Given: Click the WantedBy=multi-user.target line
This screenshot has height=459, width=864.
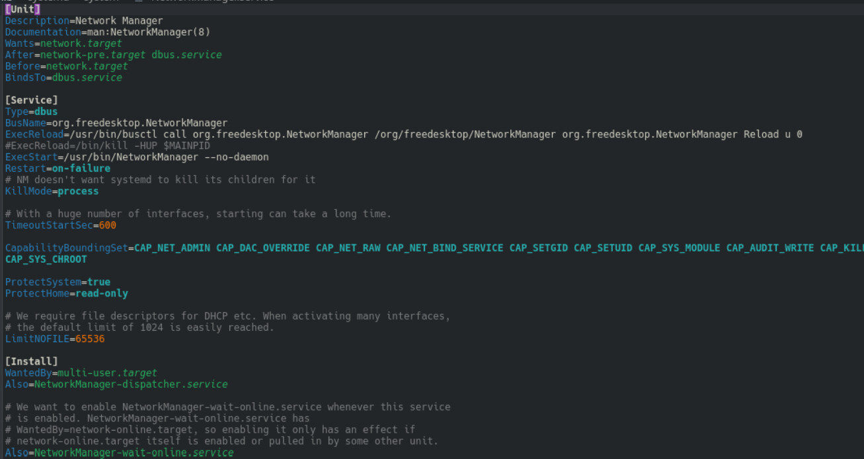Looking at the screenshot, I should [81, 373].
